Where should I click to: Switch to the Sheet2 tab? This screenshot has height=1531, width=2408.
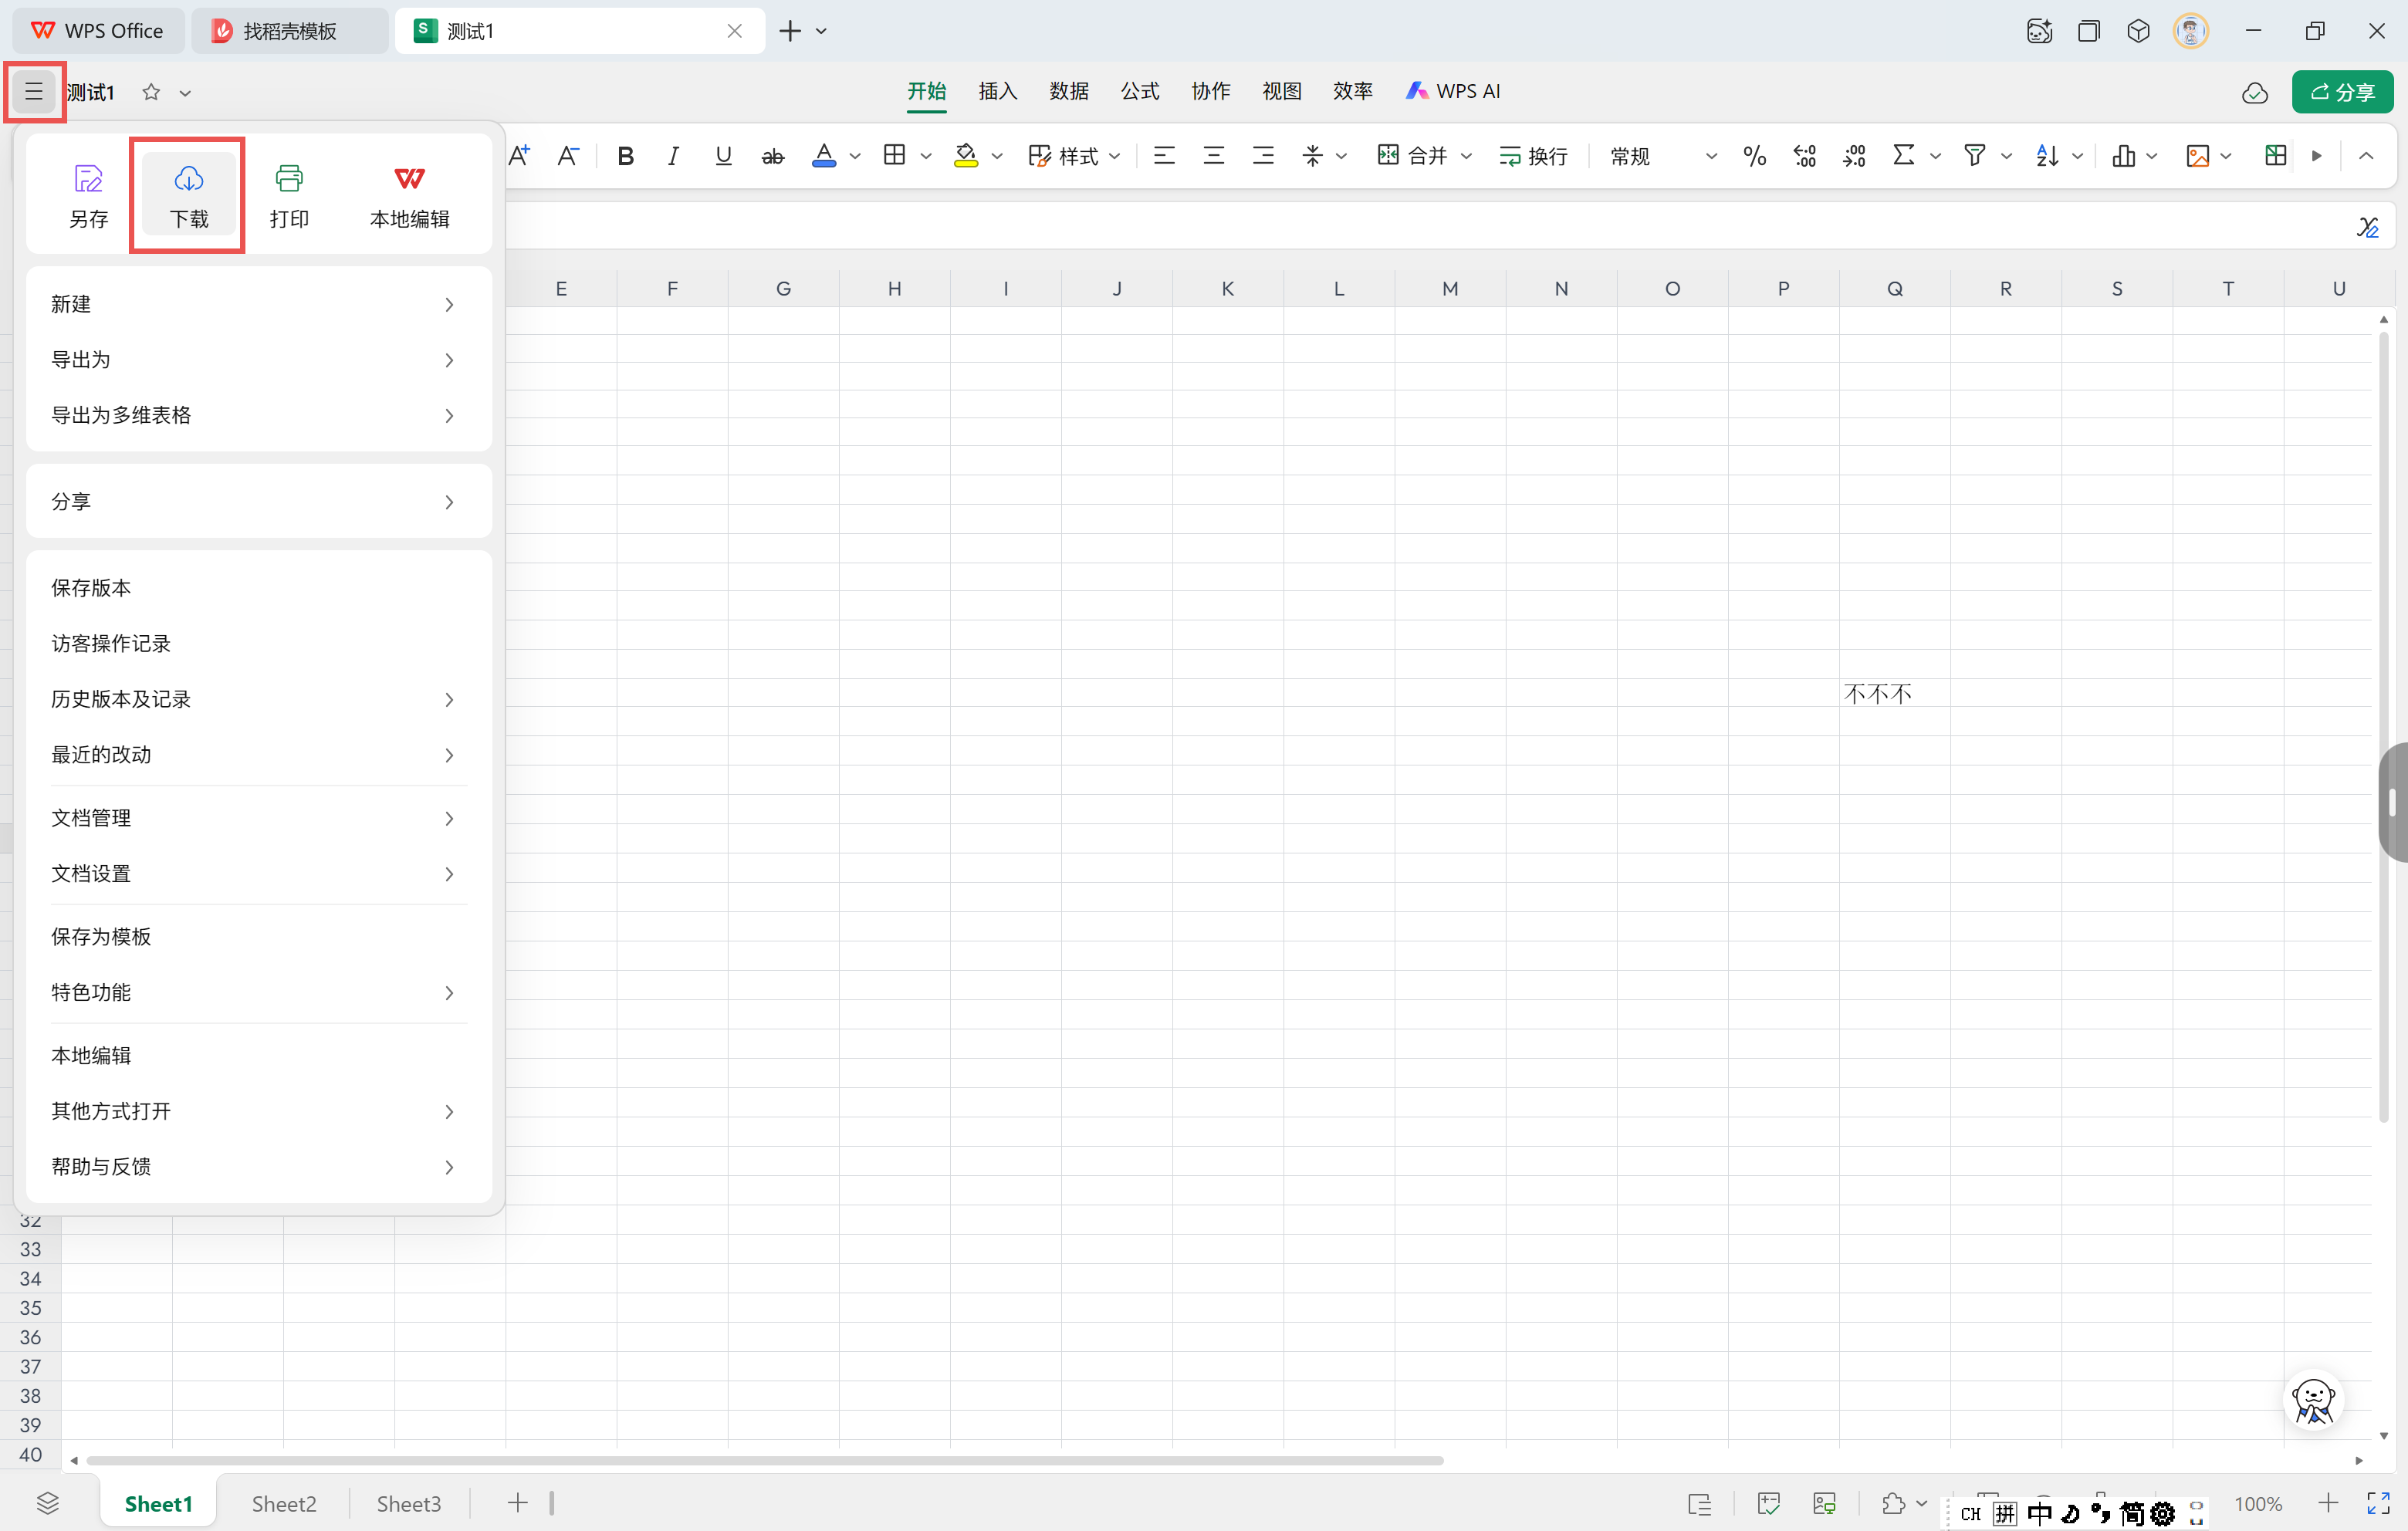point(283,1503)
